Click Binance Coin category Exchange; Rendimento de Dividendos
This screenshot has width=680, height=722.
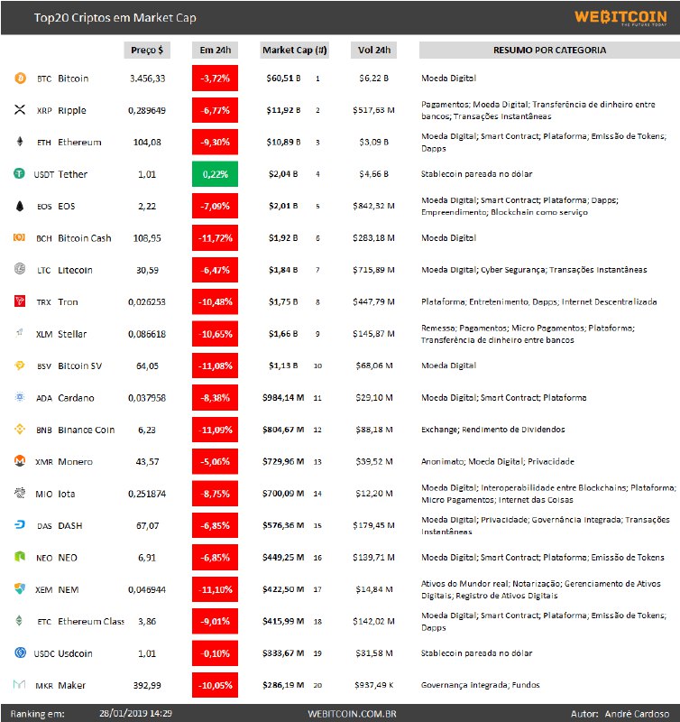(493, 430)
